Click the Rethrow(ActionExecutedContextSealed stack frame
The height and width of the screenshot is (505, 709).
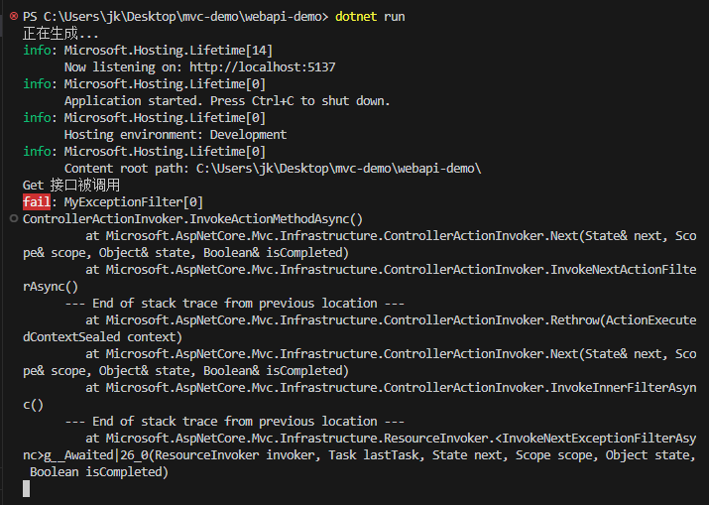tap(360, 328)
